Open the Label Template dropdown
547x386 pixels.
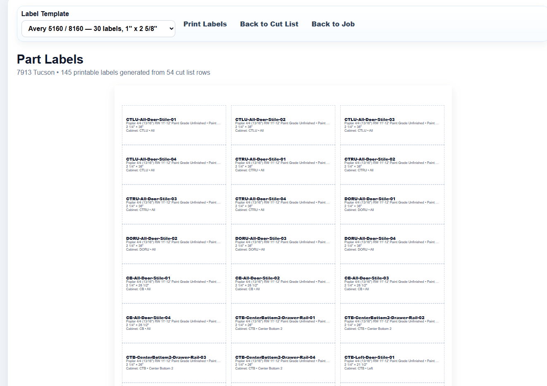point(98,28)
